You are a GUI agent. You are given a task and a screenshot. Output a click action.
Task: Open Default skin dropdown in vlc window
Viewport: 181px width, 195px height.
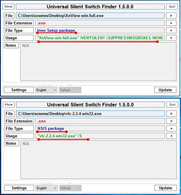point(70,188)
